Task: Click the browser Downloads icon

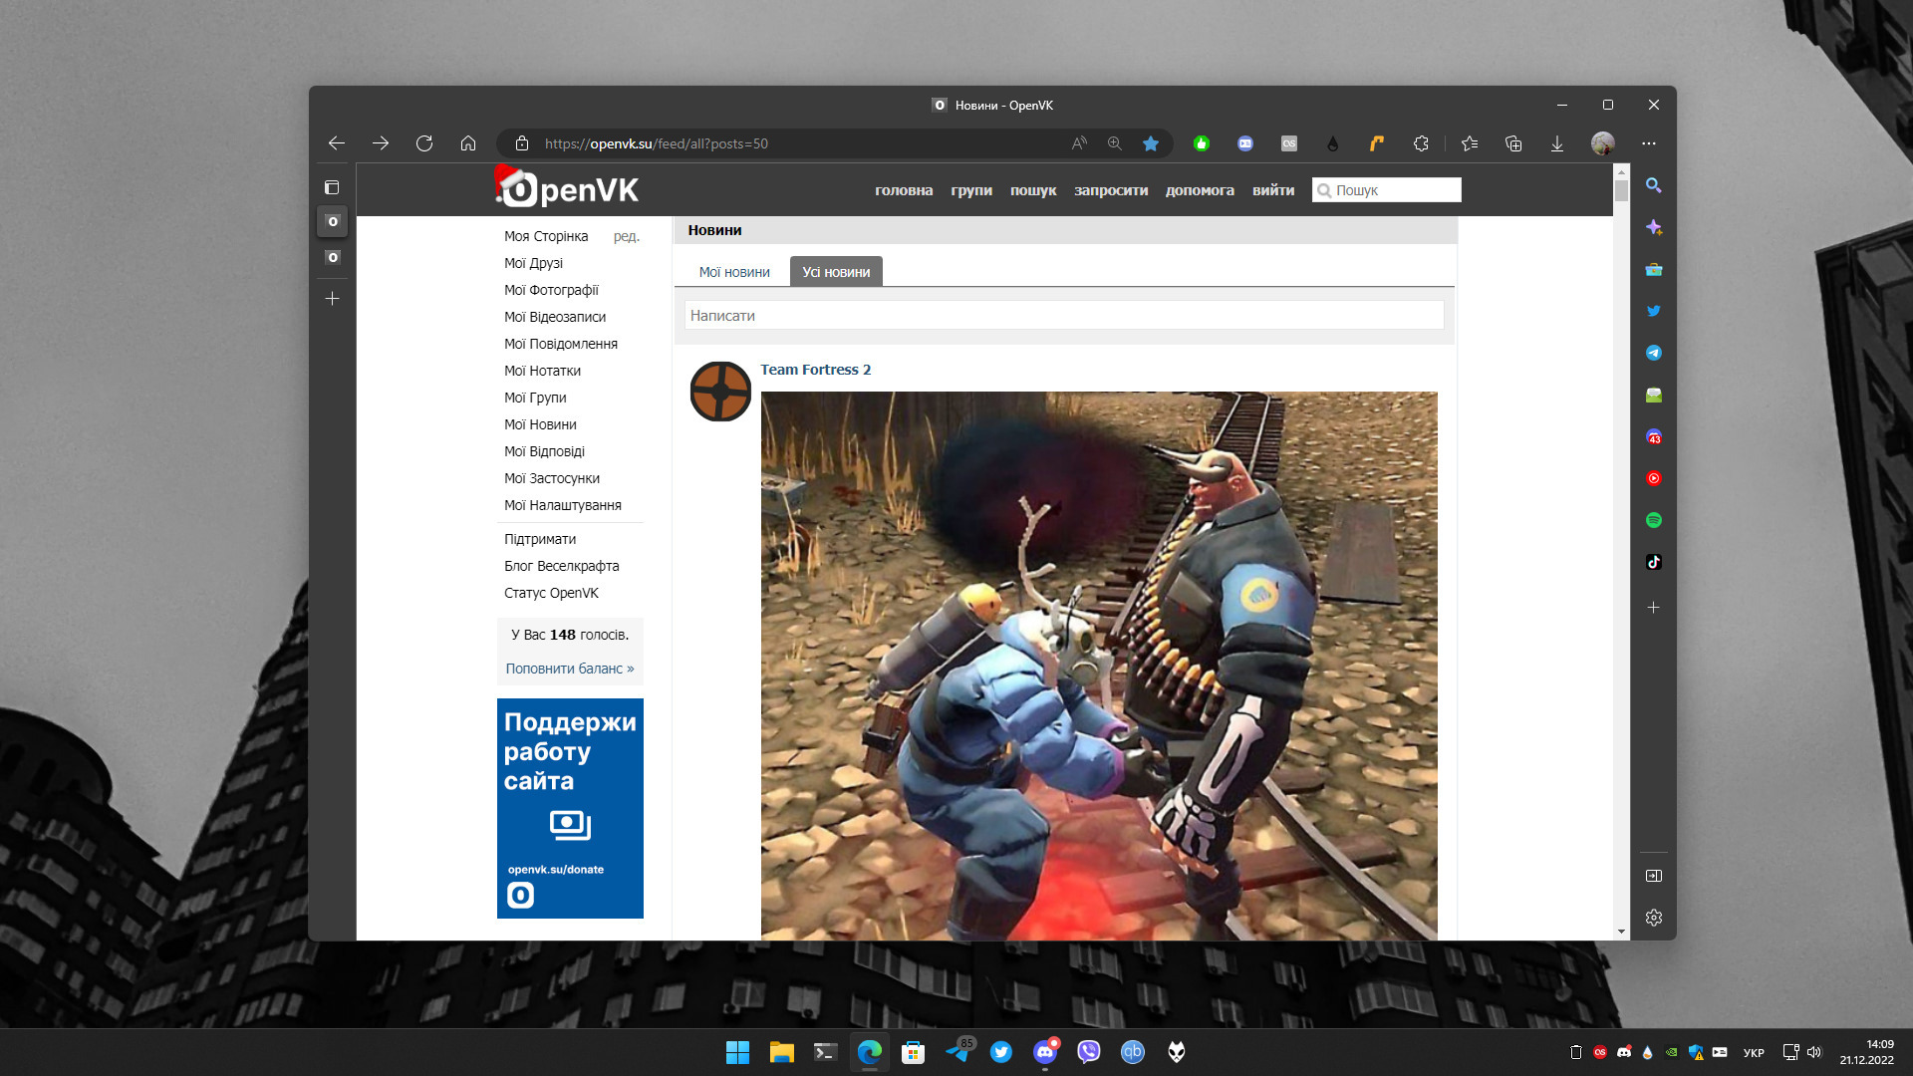Action: (1557, 143)
